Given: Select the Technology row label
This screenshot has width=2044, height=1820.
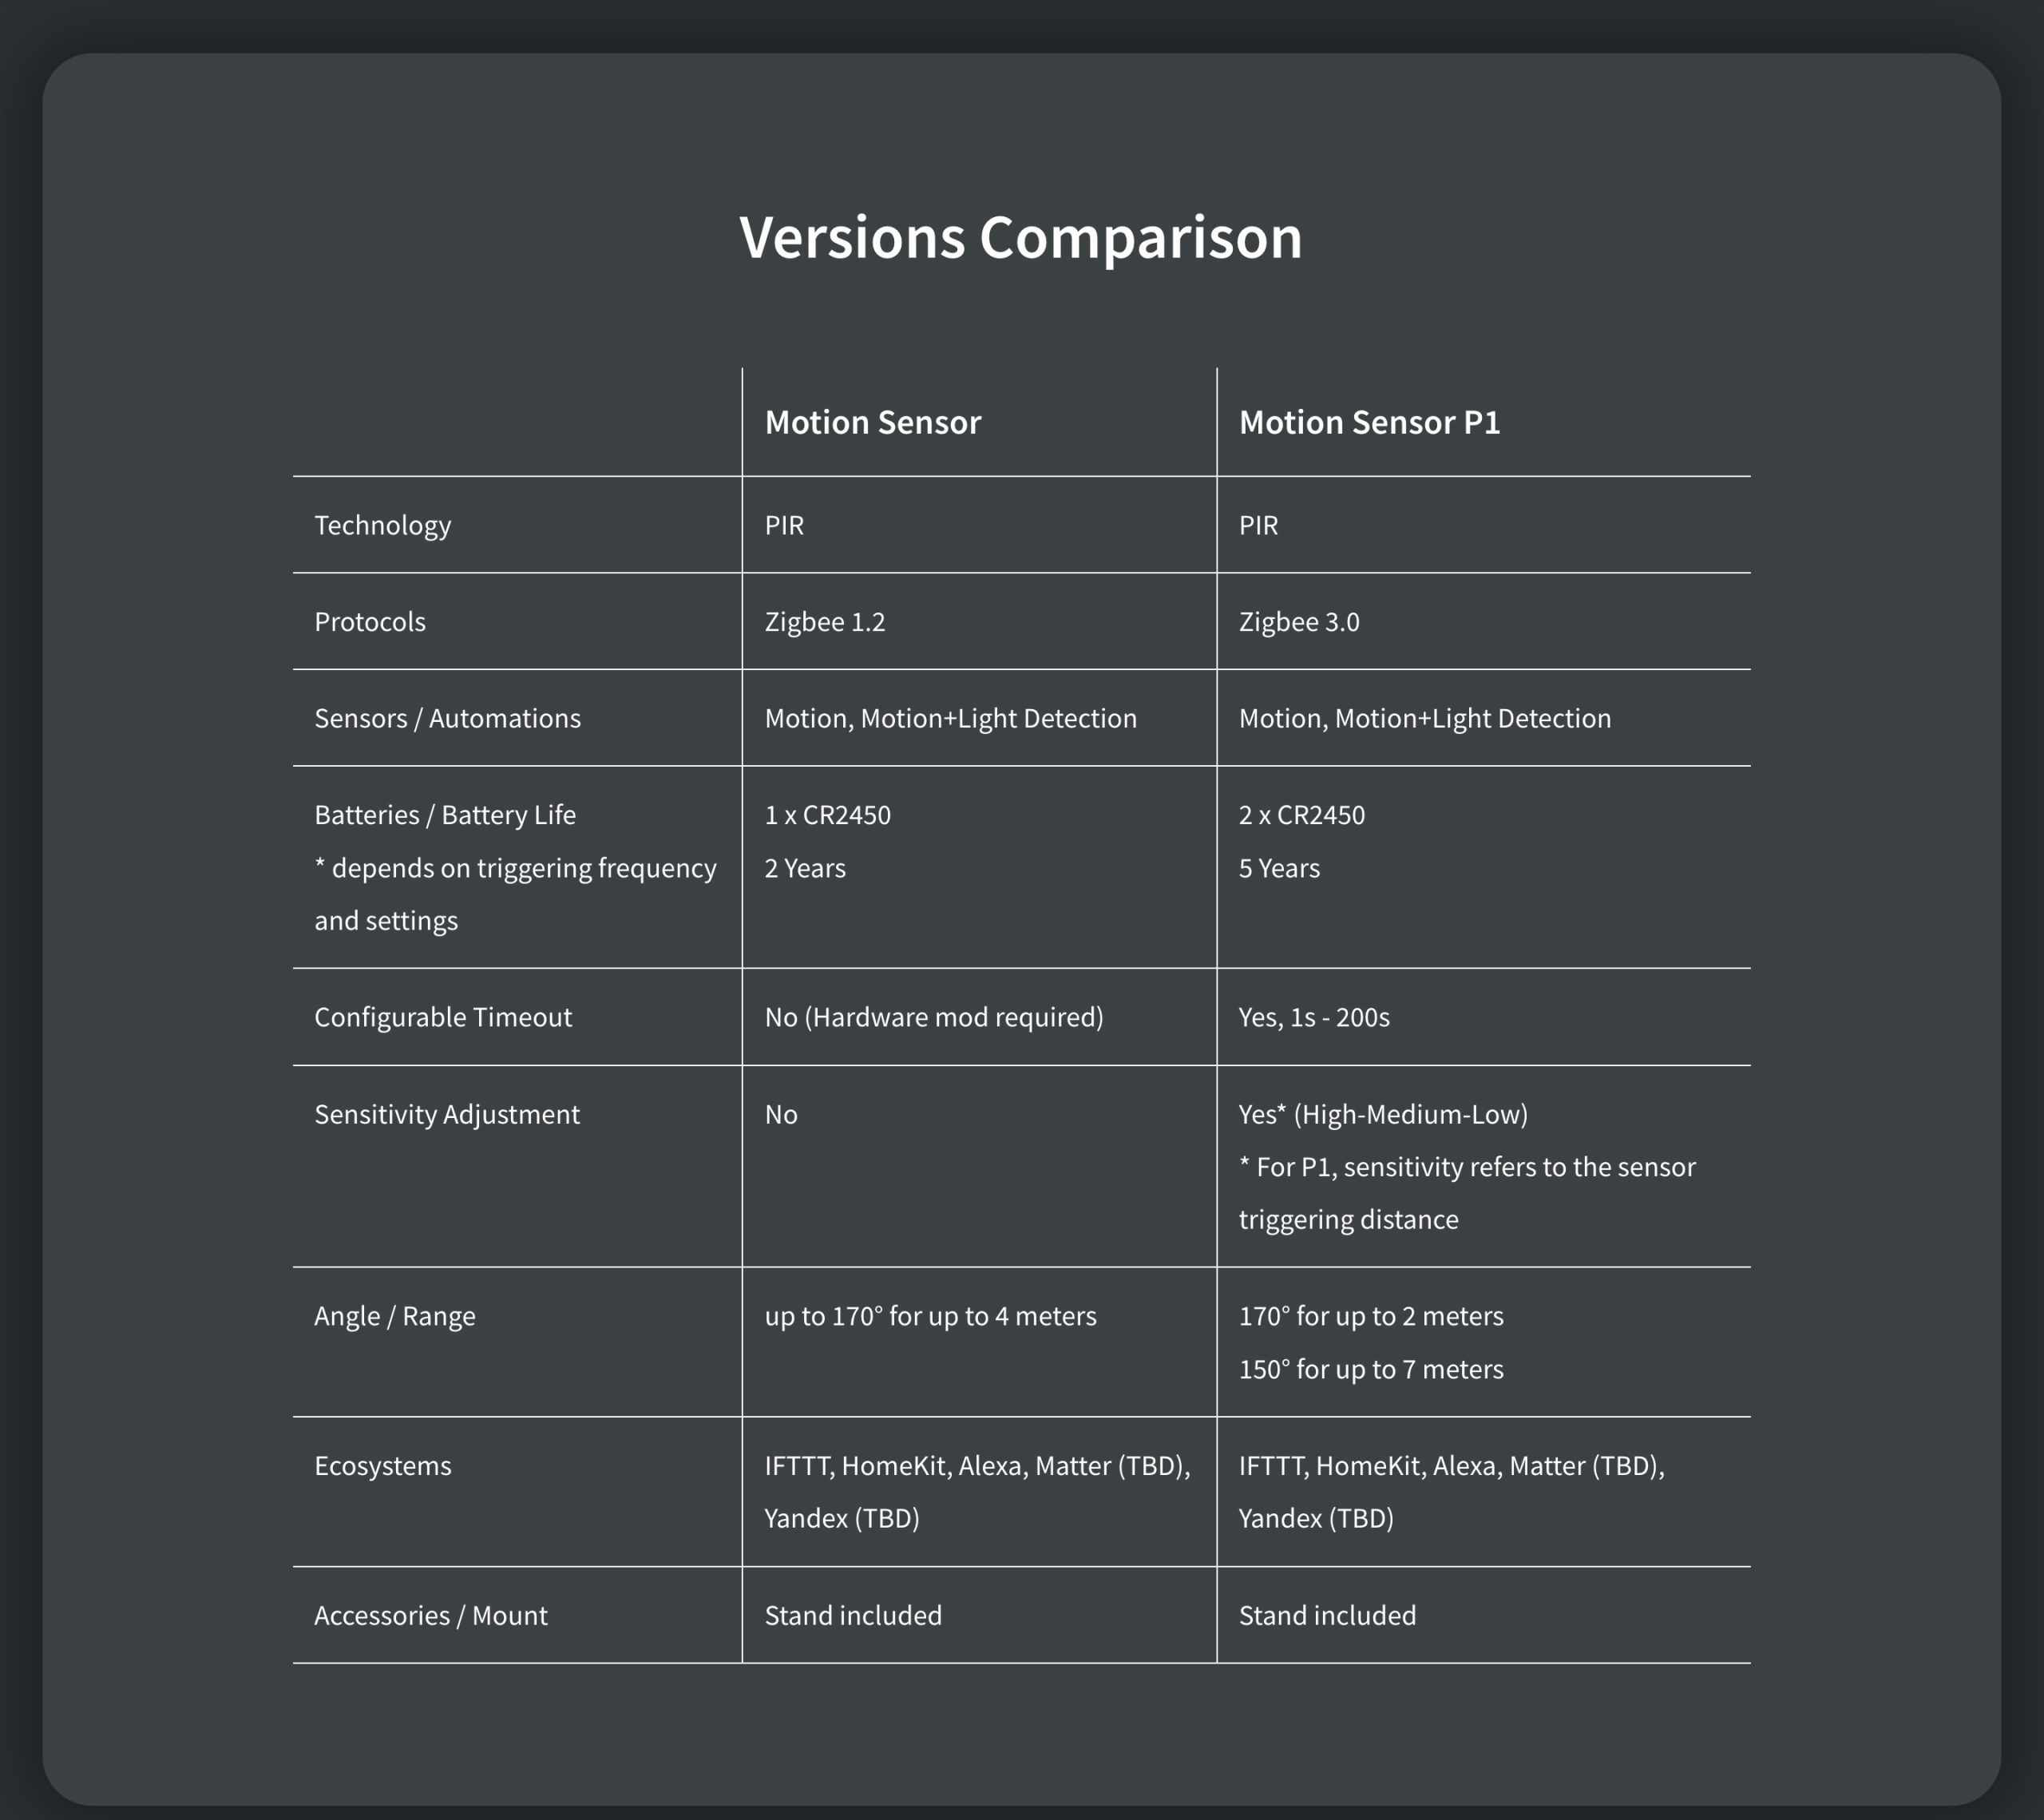Looking at the screenshot, I should coord(382,525).
